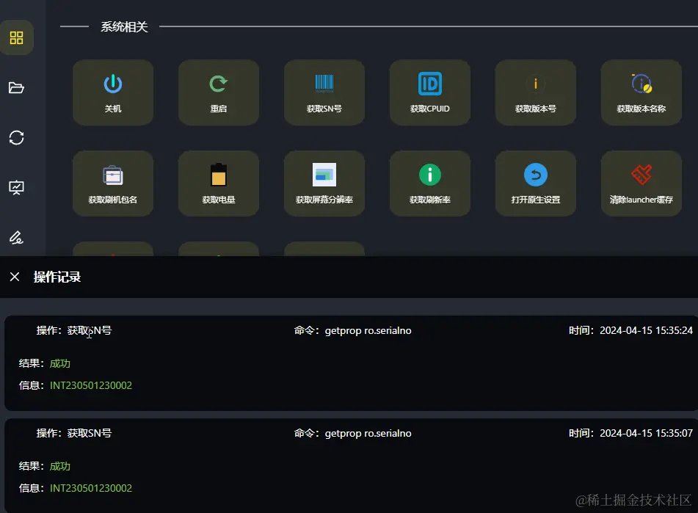
Task: Select the screen monitor icon in sidebar
Action: pos(17,187)
